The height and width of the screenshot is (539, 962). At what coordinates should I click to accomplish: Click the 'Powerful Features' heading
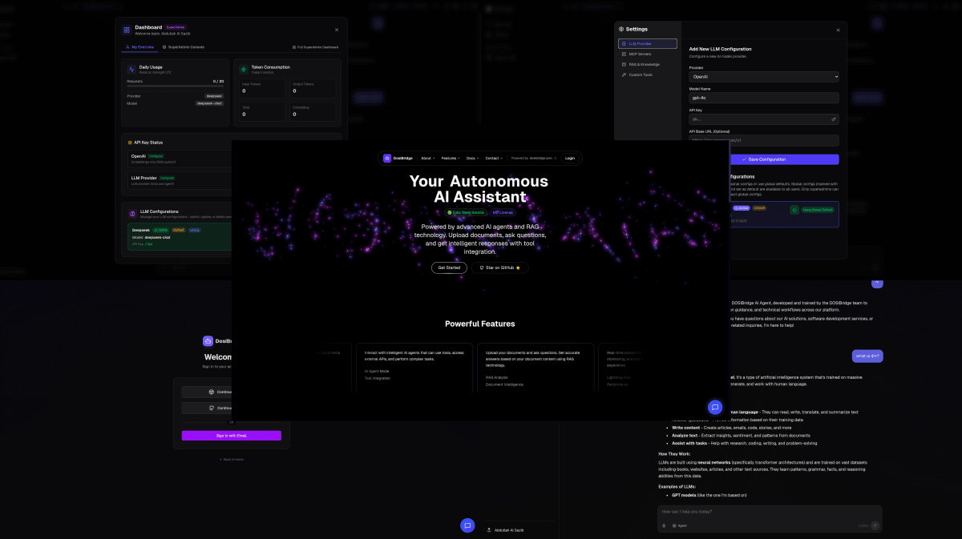(480, 324)
